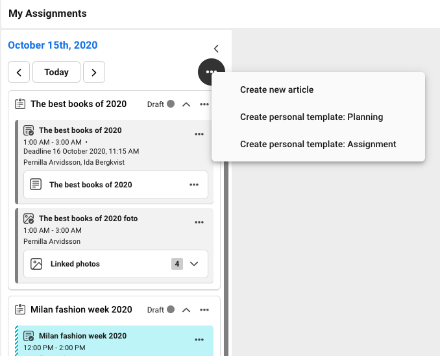This screenshot has height=356, width=440.
Task: Open the linked article The best books of 2020
Action: click(x=91, y=185)
